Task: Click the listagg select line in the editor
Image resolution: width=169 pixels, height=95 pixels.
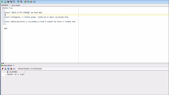Action: (36, 17)
